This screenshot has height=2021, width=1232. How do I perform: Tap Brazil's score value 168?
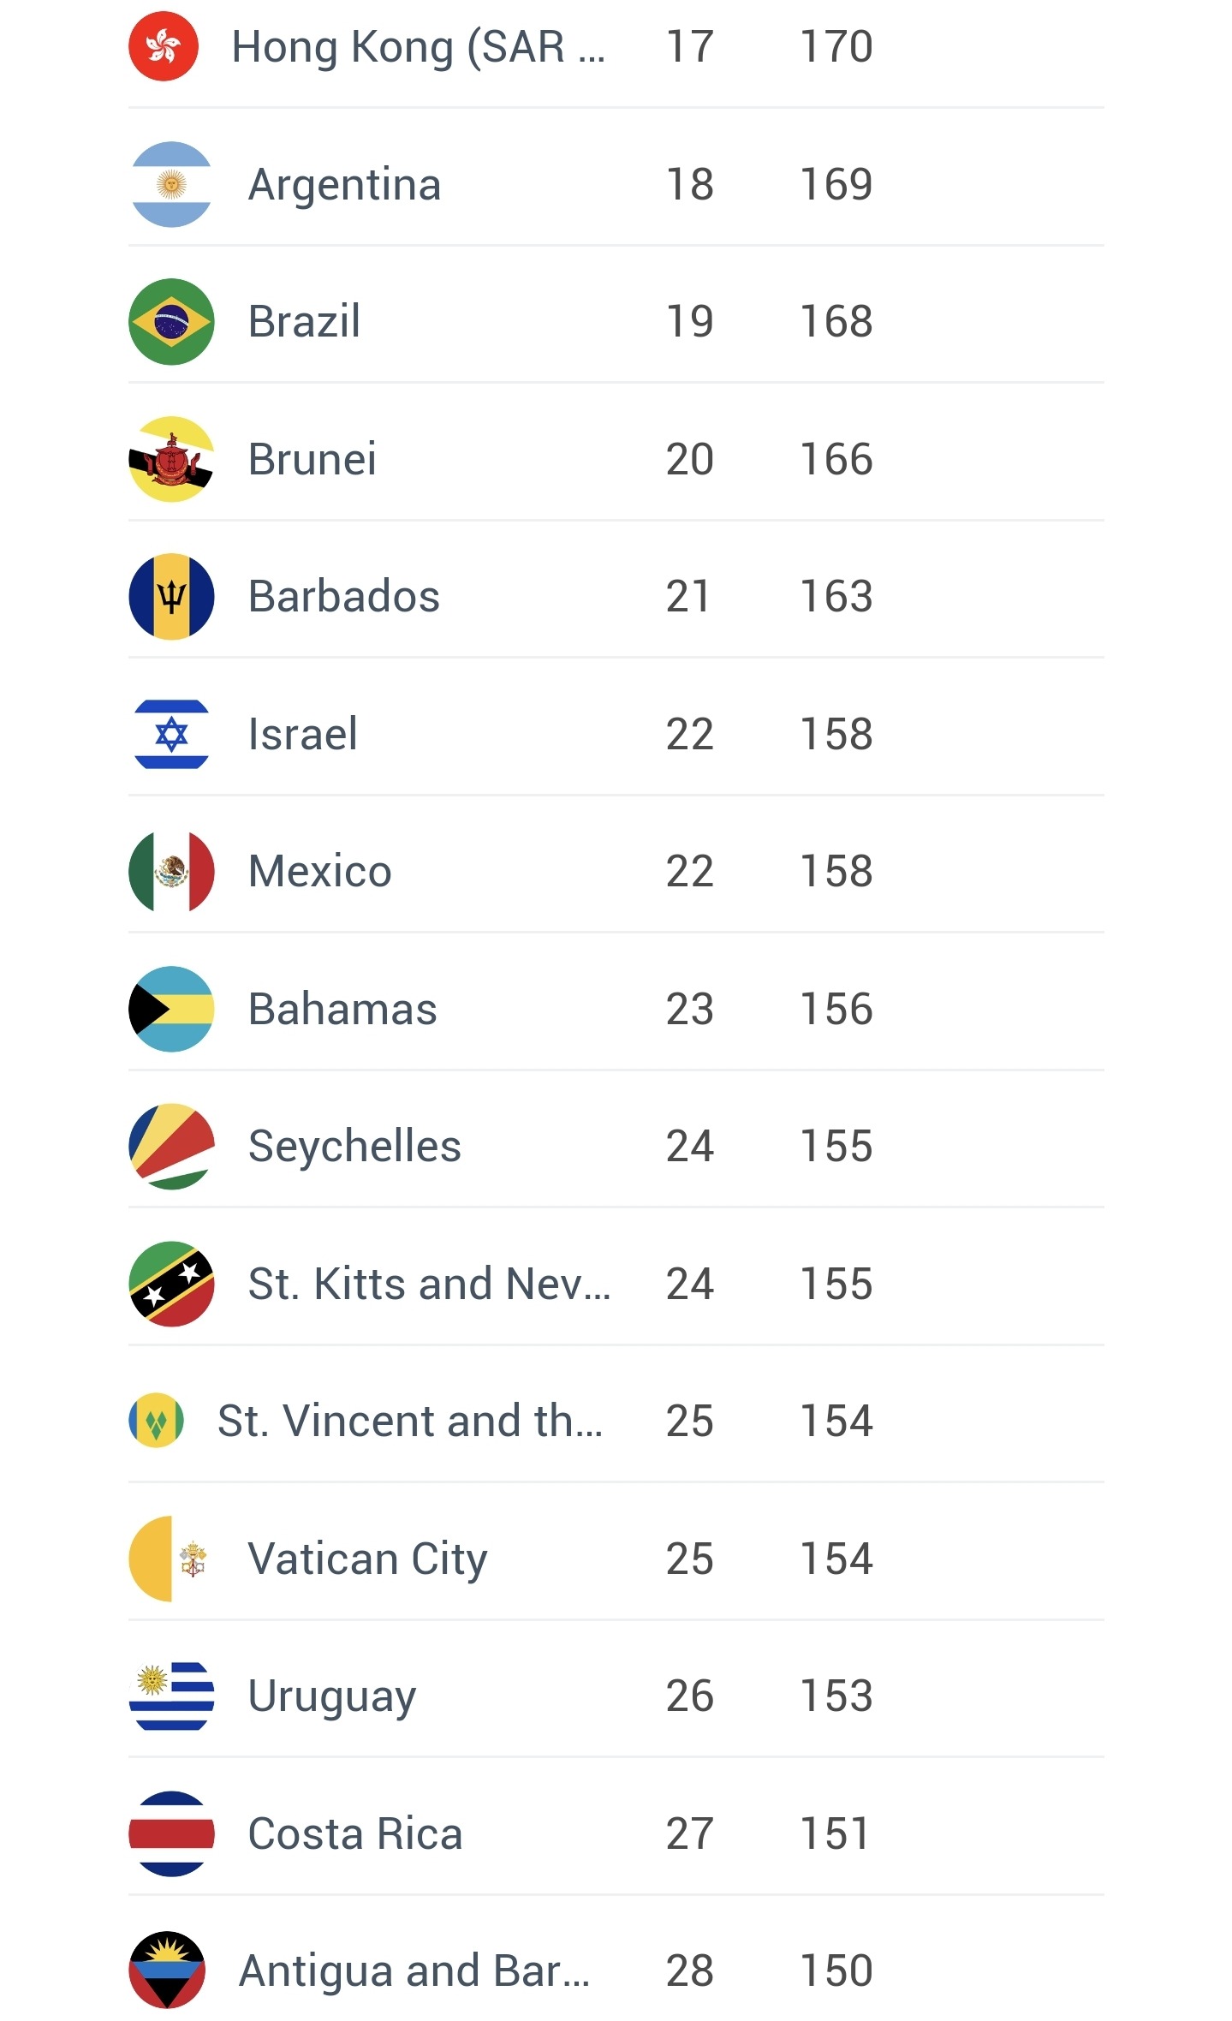click(836, 322)
